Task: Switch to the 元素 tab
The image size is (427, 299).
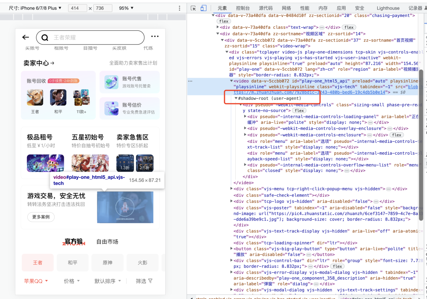Action: click(222, 8)
